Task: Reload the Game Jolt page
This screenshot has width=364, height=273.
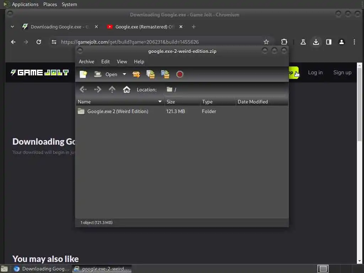Action: [39, 42]
